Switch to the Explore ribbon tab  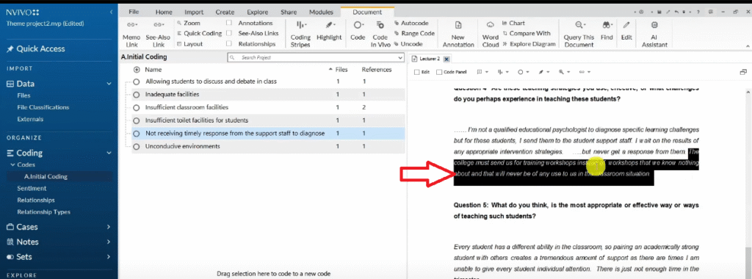[258, 12]
